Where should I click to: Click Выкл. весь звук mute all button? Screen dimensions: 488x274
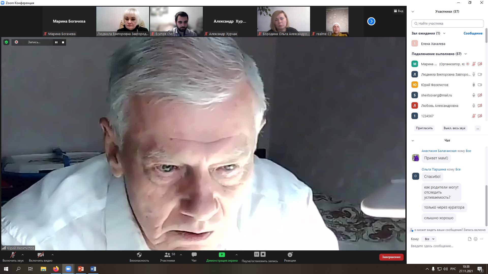coord(454,128)
